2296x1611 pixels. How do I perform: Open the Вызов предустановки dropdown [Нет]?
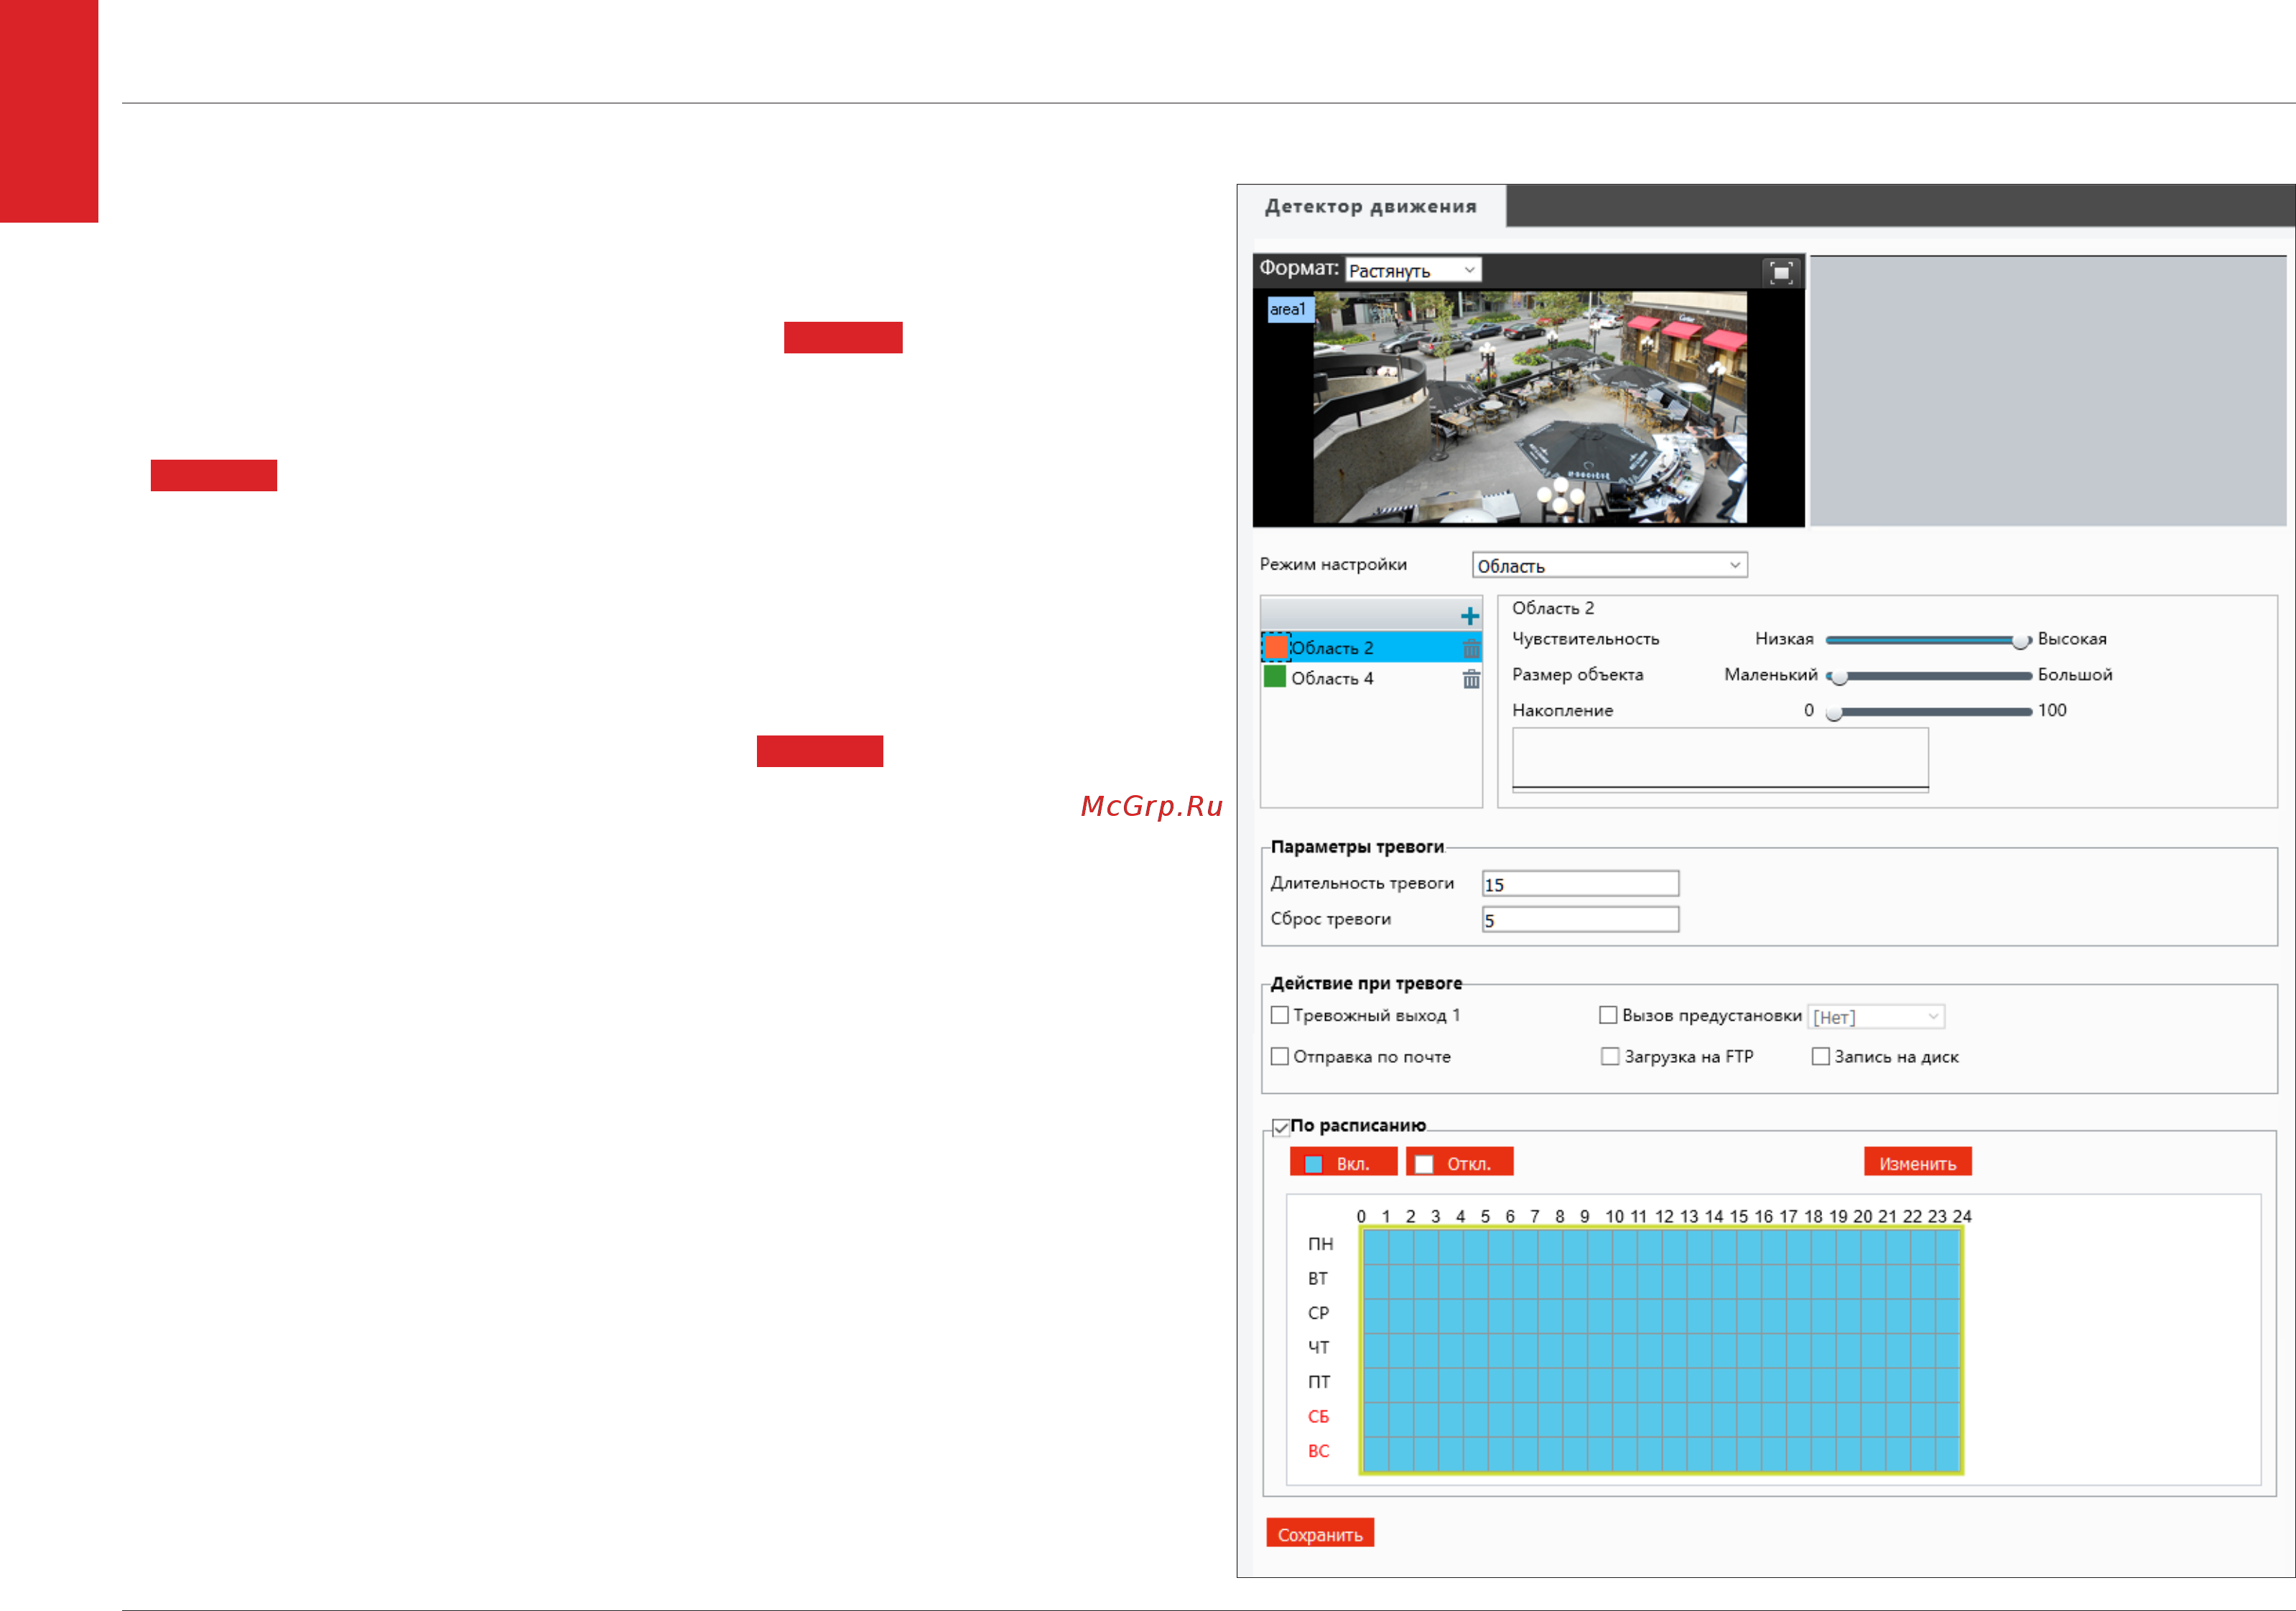[x=1875, y=1016]
